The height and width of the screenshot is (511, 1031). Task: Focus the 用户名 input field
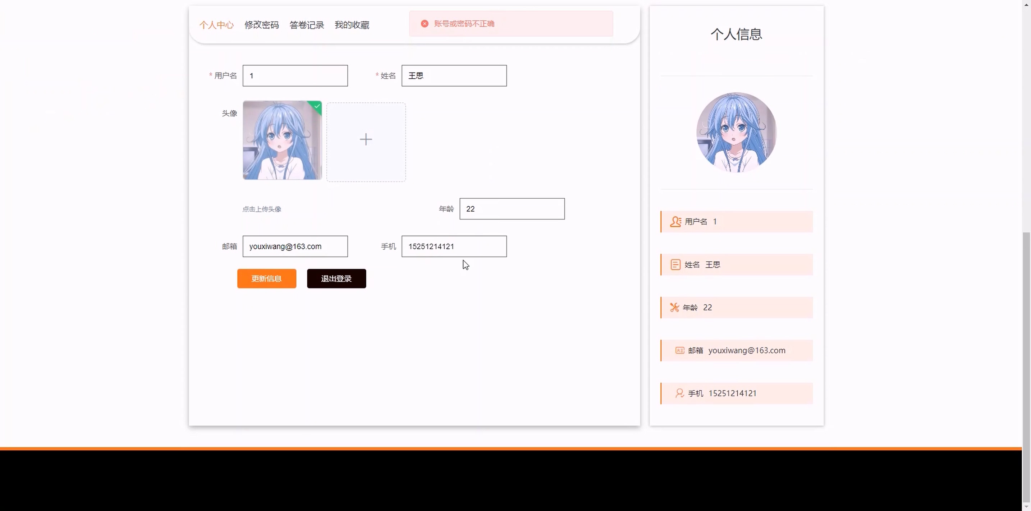295,75
